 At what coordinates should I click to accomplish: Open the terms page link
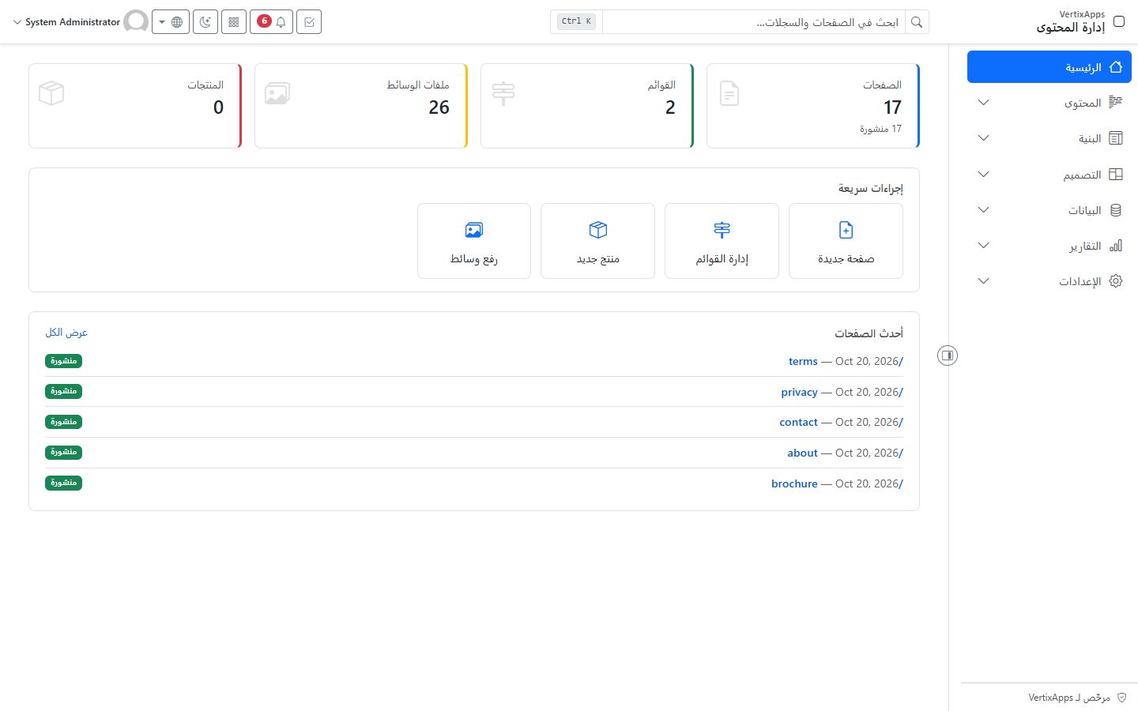(803, 361)
